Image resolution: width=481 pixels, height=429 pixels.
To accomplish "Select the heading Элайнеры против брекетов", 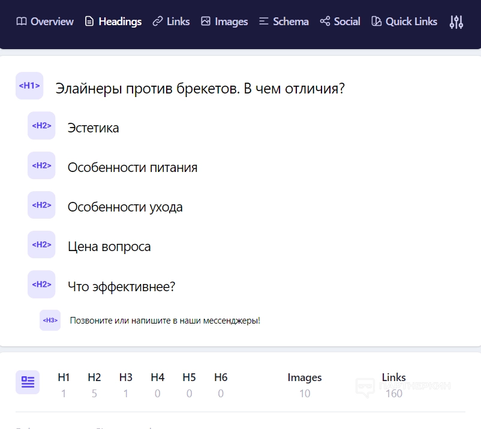I will pos(200,89).
